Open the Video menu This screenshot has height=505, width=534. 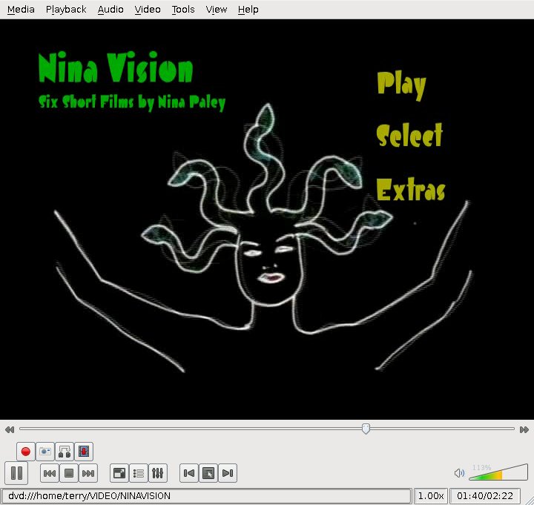pos(148,10)
